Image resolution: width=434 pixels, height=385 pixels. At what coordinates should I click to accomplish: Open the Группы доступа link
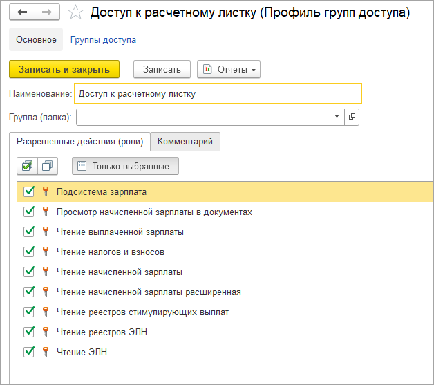(x=103, y=40)
